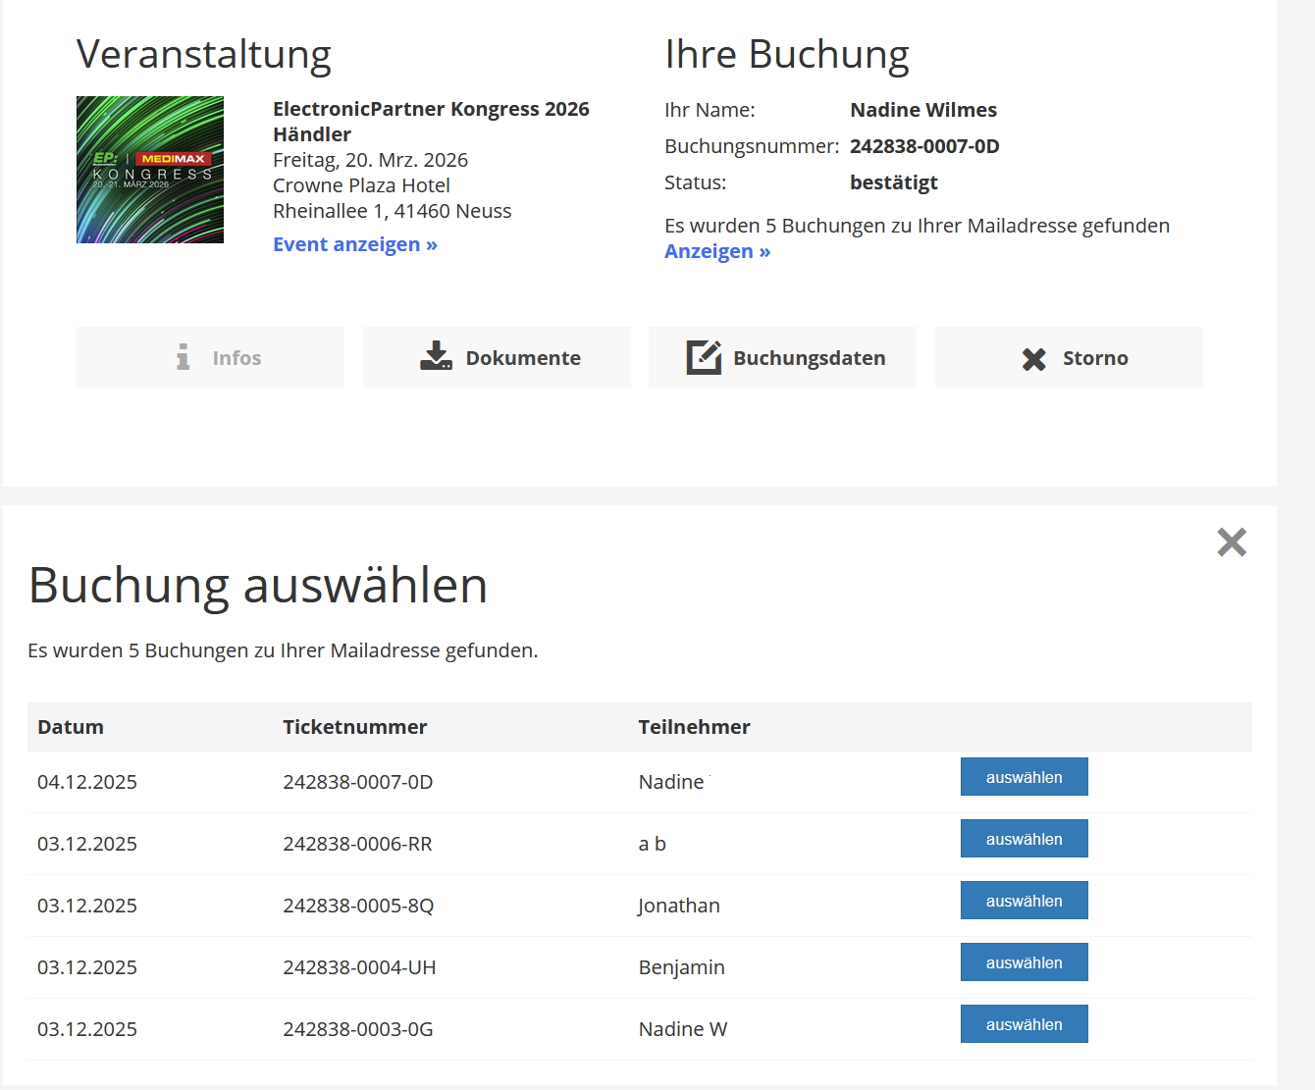Click the X icon for Storno
The width and height of the screenshot is (1315, 1090).
(1033, 359)
